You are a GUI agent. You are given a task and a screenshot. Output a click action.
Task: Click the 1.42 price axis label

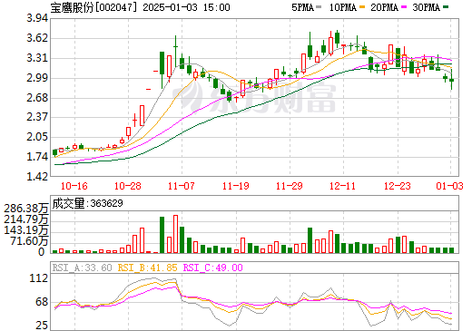tap(37, 177)
